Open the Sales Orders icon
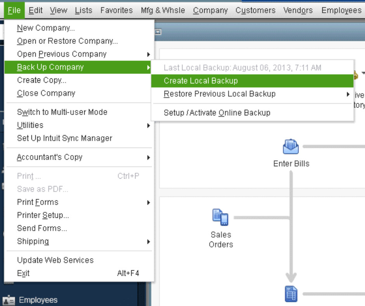Screen dimensions: 365x306 (220, 217)
